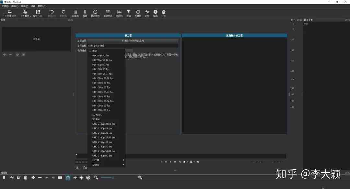Open the Edit menu
Screen dimensions: 350x189
coord(15,6)
